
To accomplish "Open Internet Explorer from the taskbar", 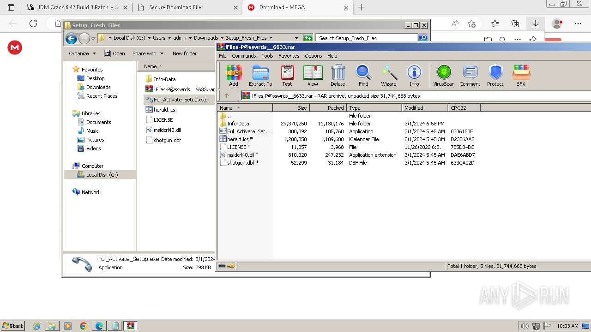I will point(36,326).
